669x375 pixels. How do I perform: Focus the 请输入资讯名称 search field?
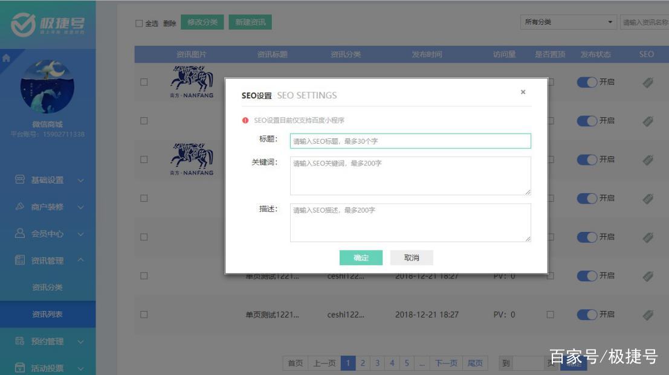click(x=645, y=22)
